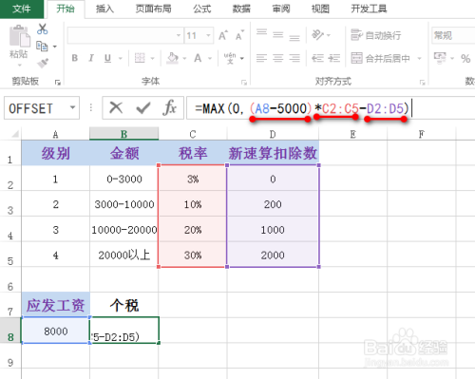Open the Copy dropdown arrow
Viewport: 475px width, 379px height.
55,47
